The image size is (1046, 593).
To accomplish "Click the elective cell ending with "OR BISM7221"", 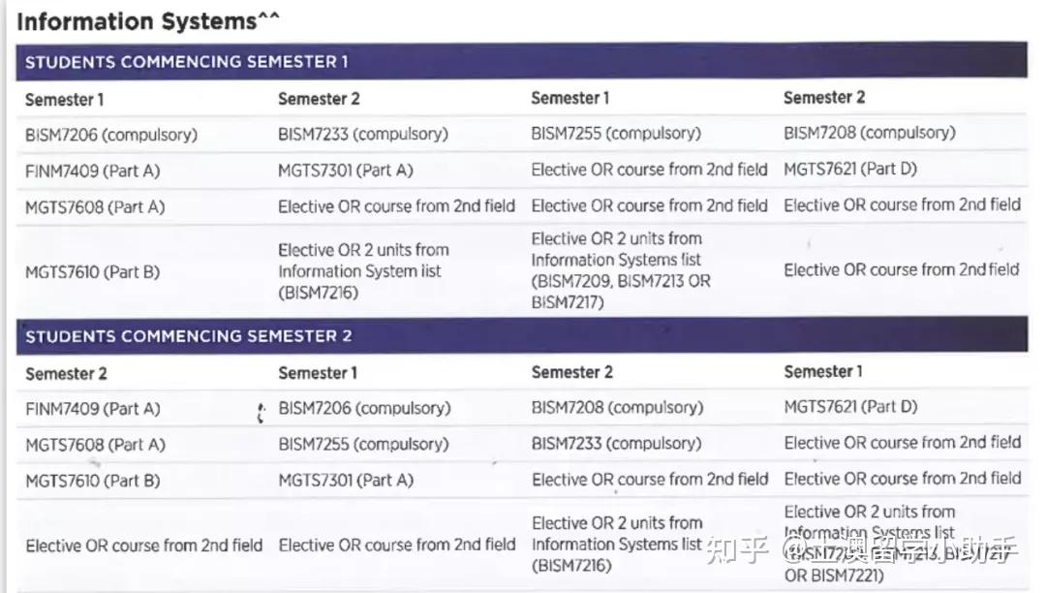I will (x=870, y=544).
